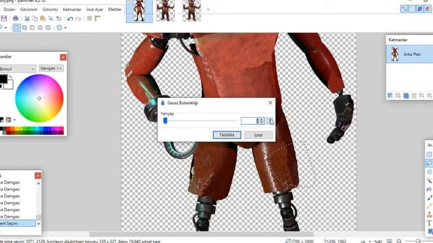This screenshot has width=433, height=243.
Task: Click the Save icon in toolbar
Action: pyautogui.click(x=4, y=18)
